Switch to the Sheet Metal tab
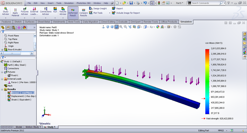Viewport: 247px width, 133px height. [x=44, y=22]
